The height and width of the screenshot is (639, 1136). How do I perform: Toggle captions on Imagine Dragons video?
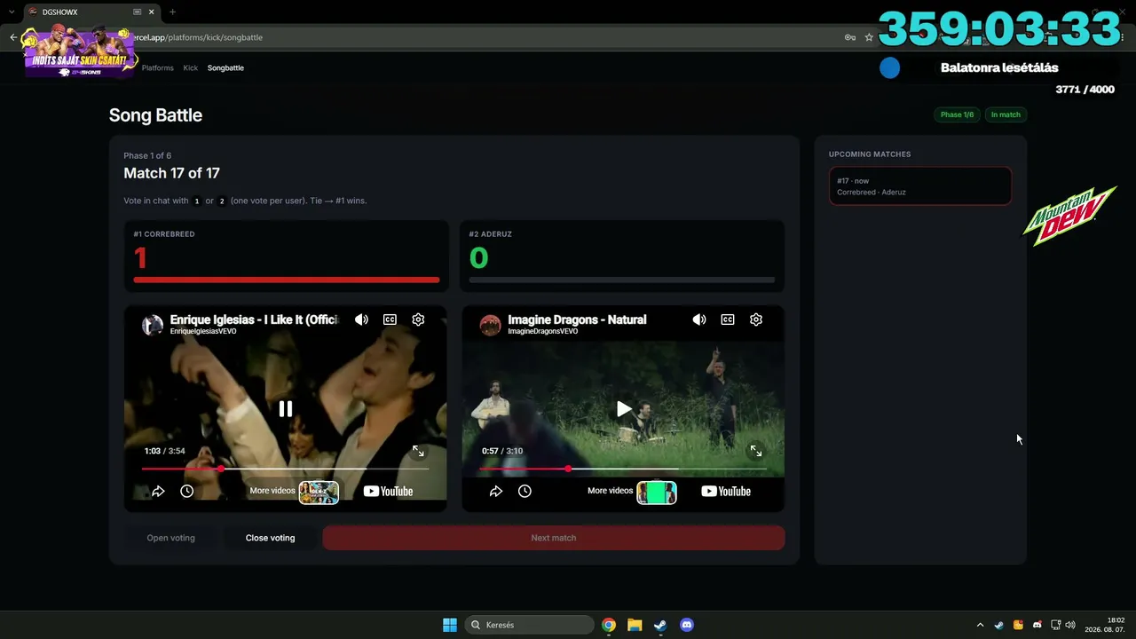pos(728,319)
